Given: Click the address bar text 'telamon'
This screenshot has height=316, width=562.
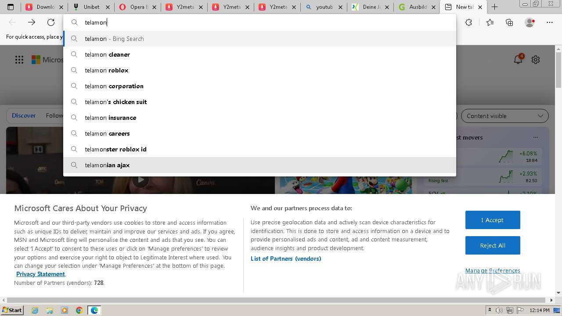Looking at the screenshot, I should [96, 22].
